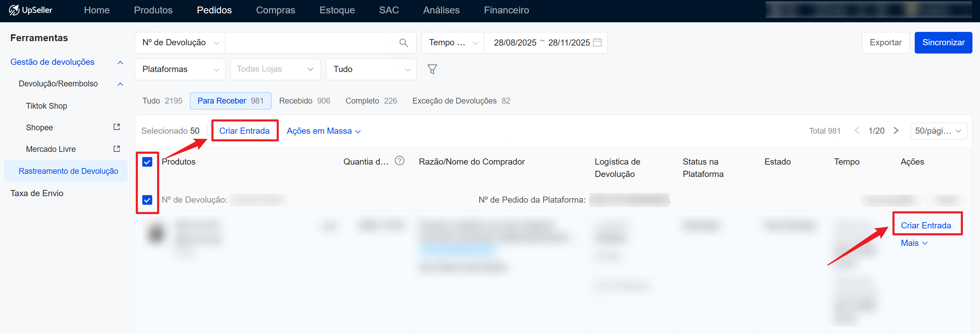
Task: Open the Estoque menu
Action: point(337,10)
